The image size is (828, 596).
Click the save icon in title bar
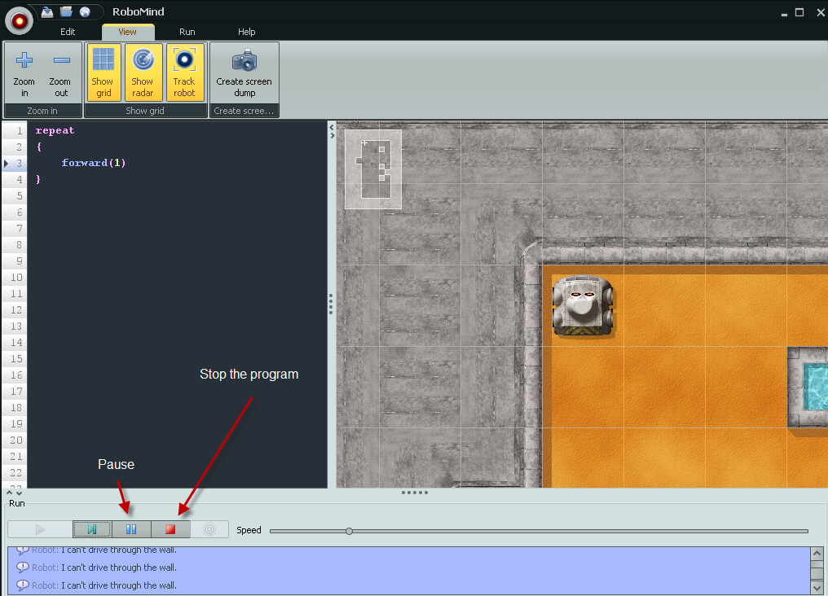(47, 11)
